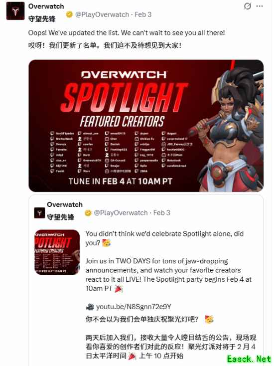Open the Spotlight Featured Creators image

(146, 126)
